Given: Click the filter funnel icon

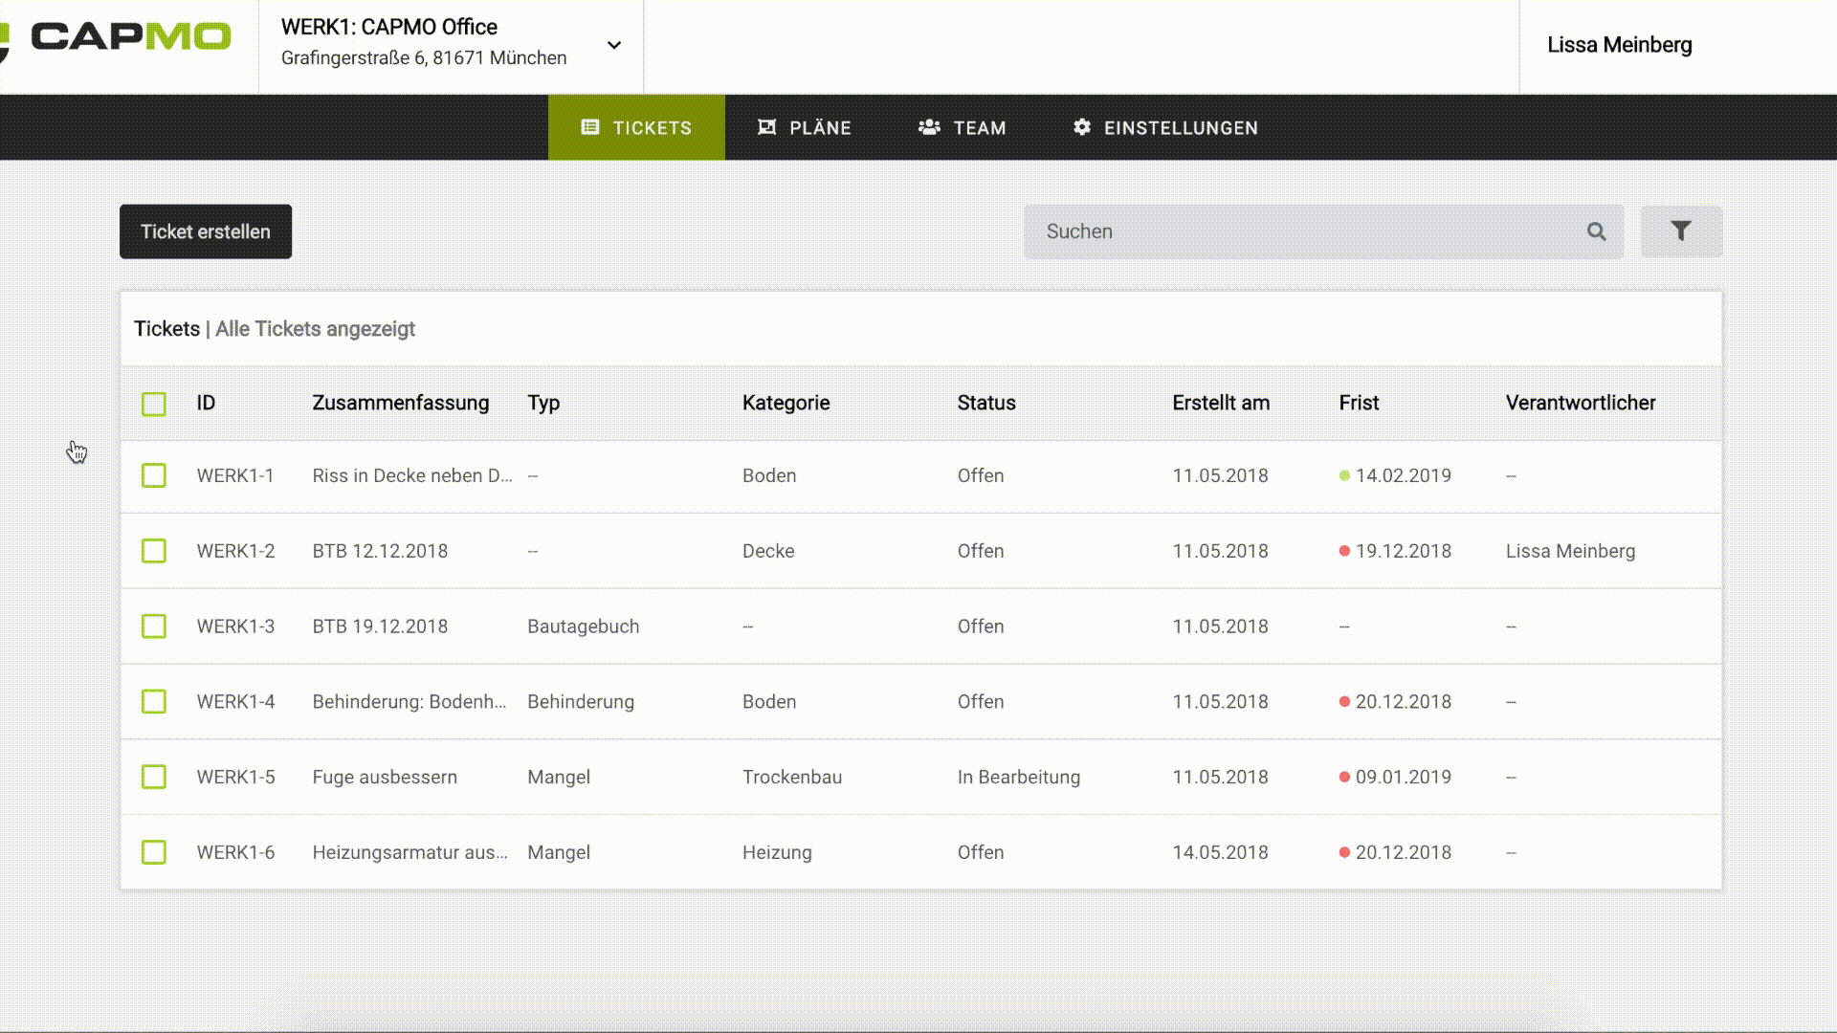Looking at the screenshot, I should coord(1681,231).
